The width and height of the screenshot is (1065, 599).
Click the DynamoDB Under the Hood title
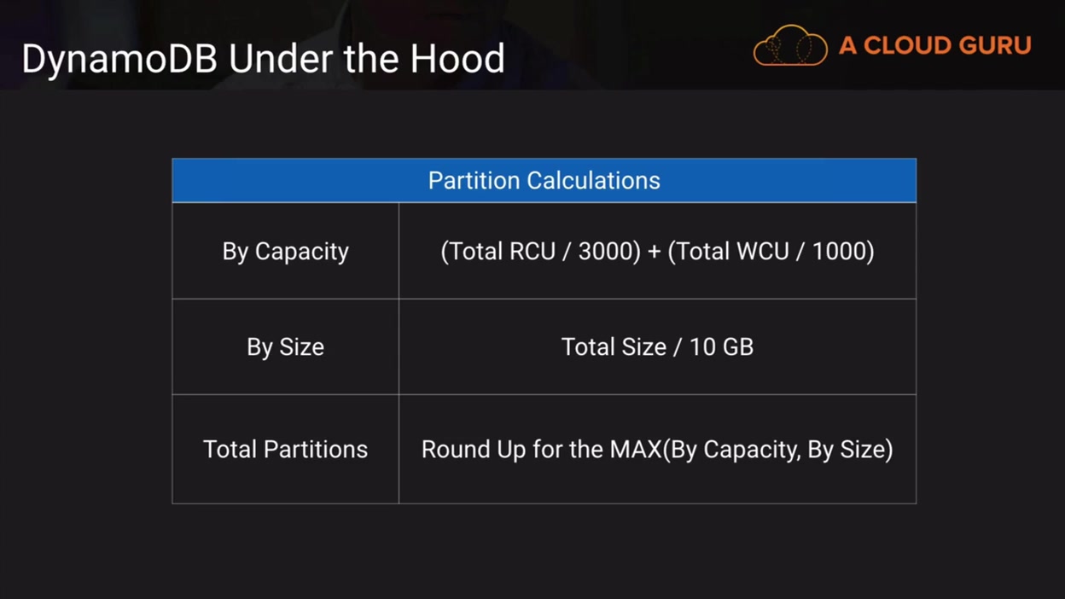point(263,59)
